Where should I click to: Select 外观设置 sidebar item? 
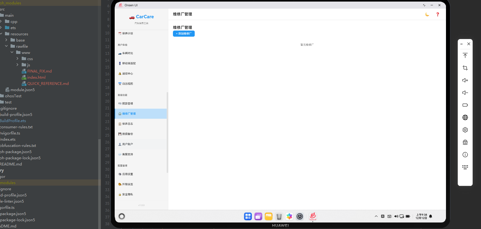[x=141, y=184]
